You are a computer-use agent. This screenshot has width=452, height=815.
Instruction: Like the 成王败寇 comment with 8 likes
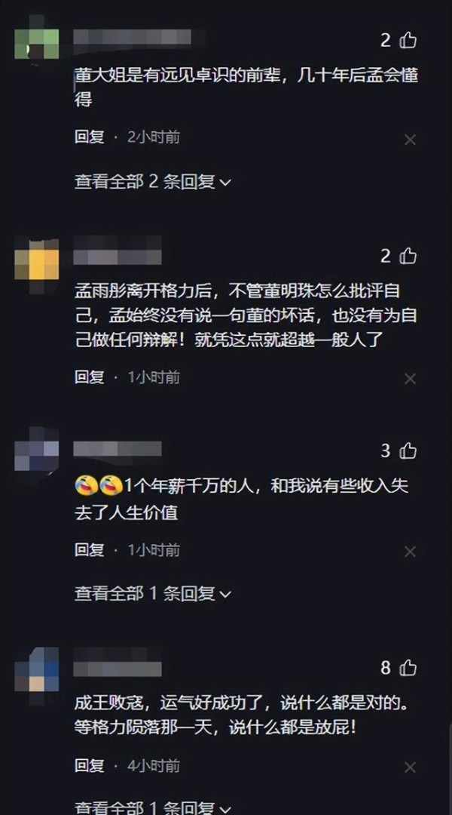tap(408, 668)
